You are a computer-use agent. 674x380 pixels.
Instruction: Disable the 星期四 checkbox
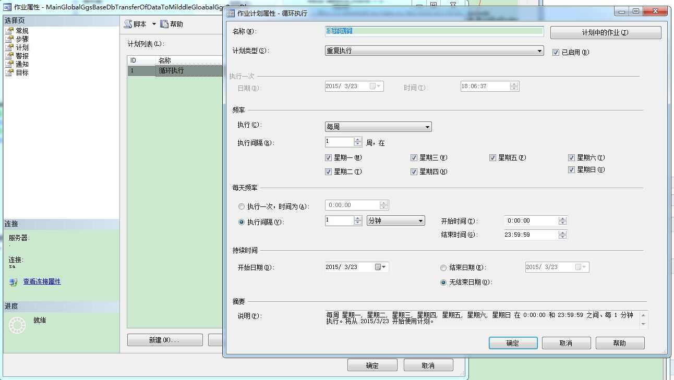414,171
